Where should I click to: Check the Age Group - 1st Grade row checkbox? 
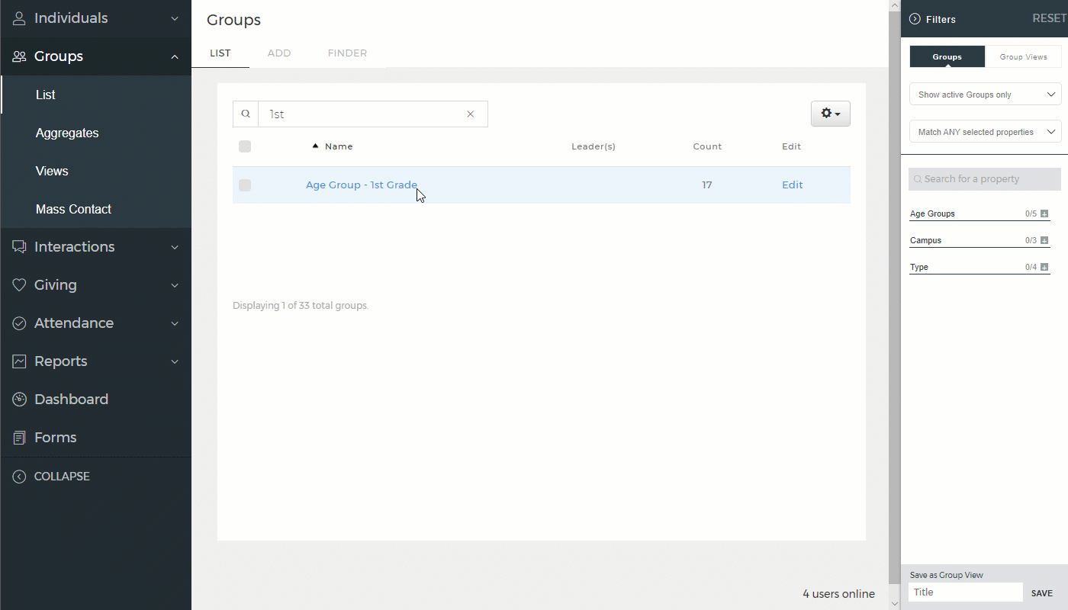pyautogui.click(x=245, y=185)
